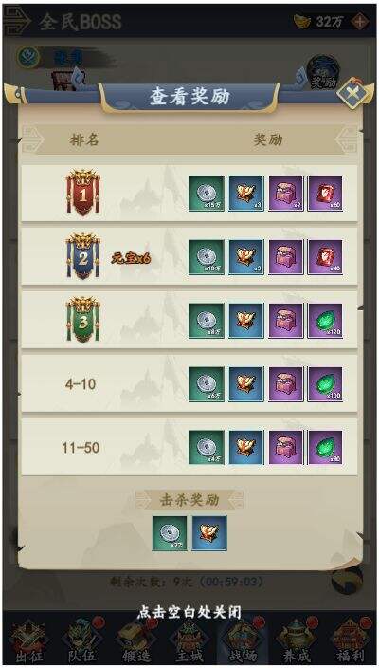
Task: Select the silver coin under 击杀奖励
Action: click(x=170, y=533)
